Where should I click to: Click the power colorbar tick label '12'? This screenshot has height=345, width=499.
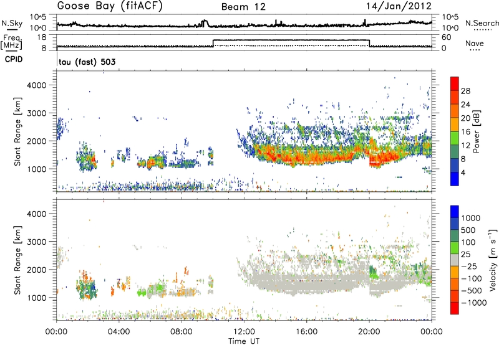[x=465, y=146]
